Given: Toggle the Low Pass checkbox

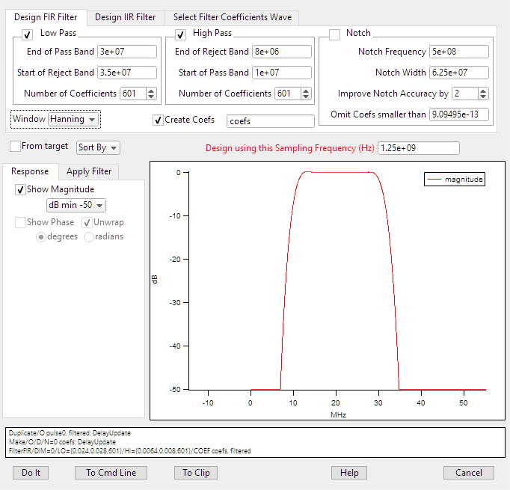Looking at the screenshot, I should [28, 34].
